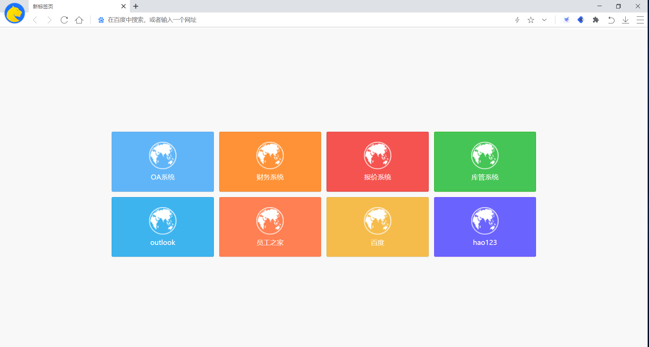Open the 库管系统 tile
Screen dimensions: 649x347
point(485,162)
